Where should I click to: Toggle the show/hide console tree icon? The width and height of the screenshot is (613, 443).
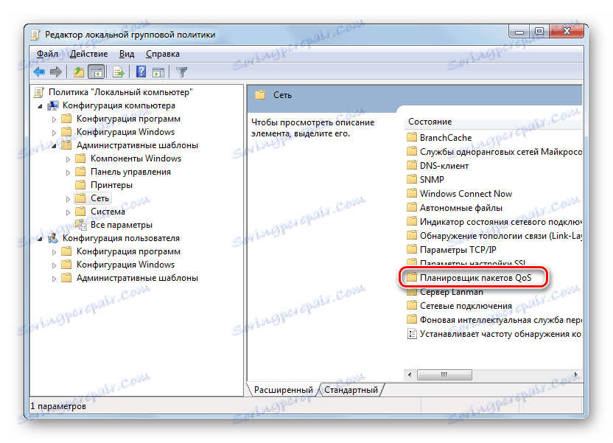pos(97,72)
